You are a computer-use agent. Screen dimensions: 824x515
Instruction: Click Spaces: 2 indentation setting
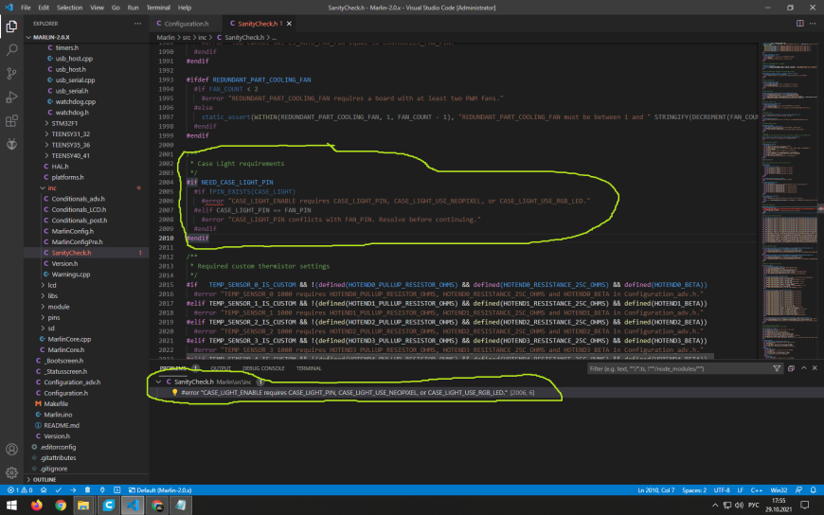point(694,489)
